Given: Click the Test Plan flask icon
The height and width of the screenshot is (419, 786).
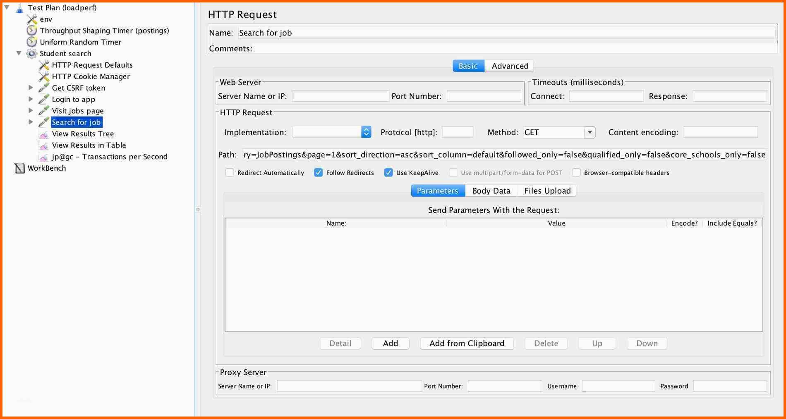Looking at the screenshot, I should point(19,8).
